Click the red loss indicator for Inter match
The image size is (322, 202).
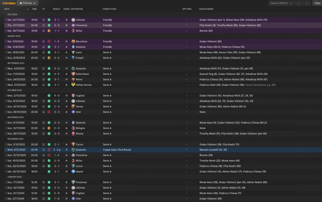[x=49, y=112]
